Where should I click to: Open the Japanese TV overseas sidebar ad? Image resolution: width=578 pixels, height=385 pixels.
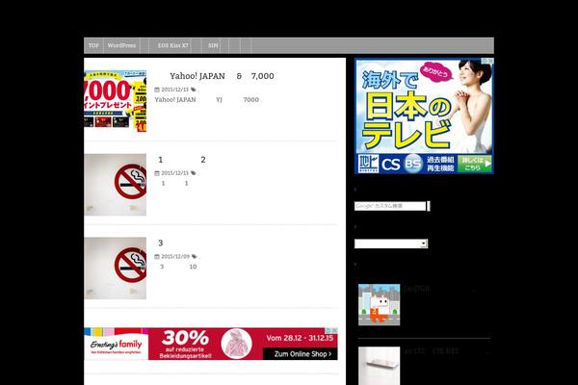pyautogui.click(x=424, y=115)
